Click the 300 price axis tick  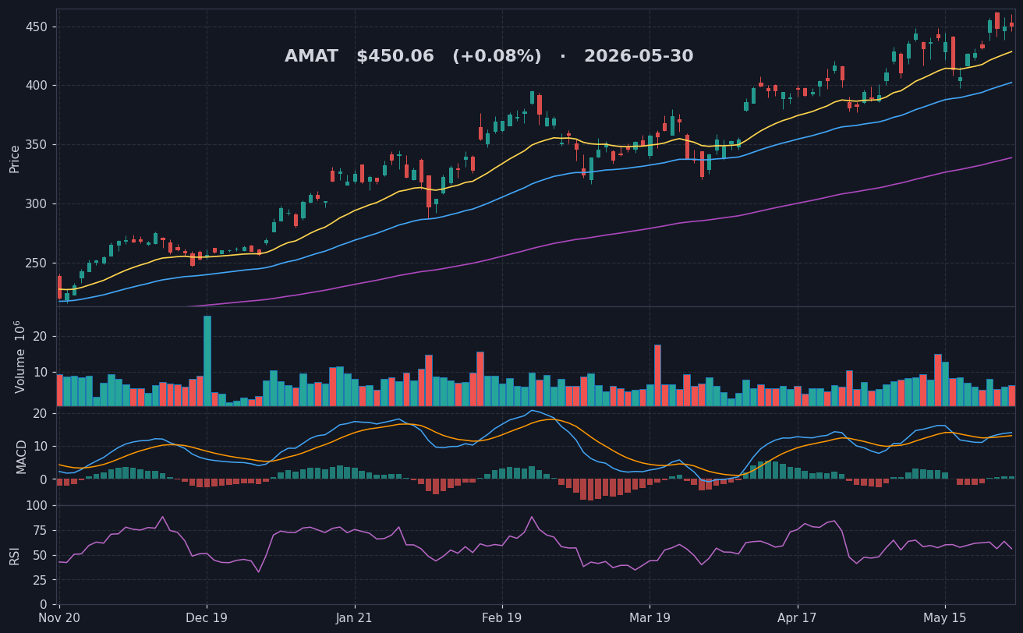tap(37, 203)
